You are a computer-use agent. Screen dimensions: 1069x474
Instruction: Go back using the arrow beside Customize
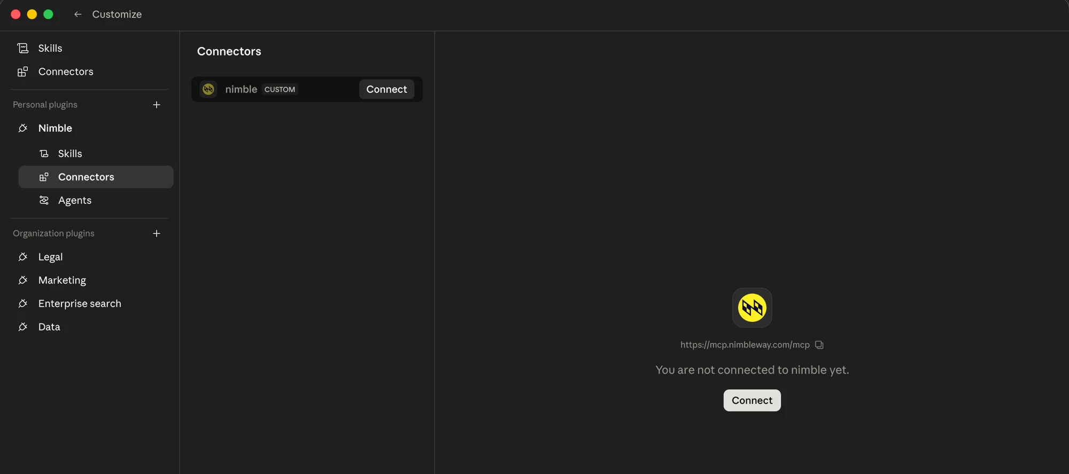pos(78,14)
